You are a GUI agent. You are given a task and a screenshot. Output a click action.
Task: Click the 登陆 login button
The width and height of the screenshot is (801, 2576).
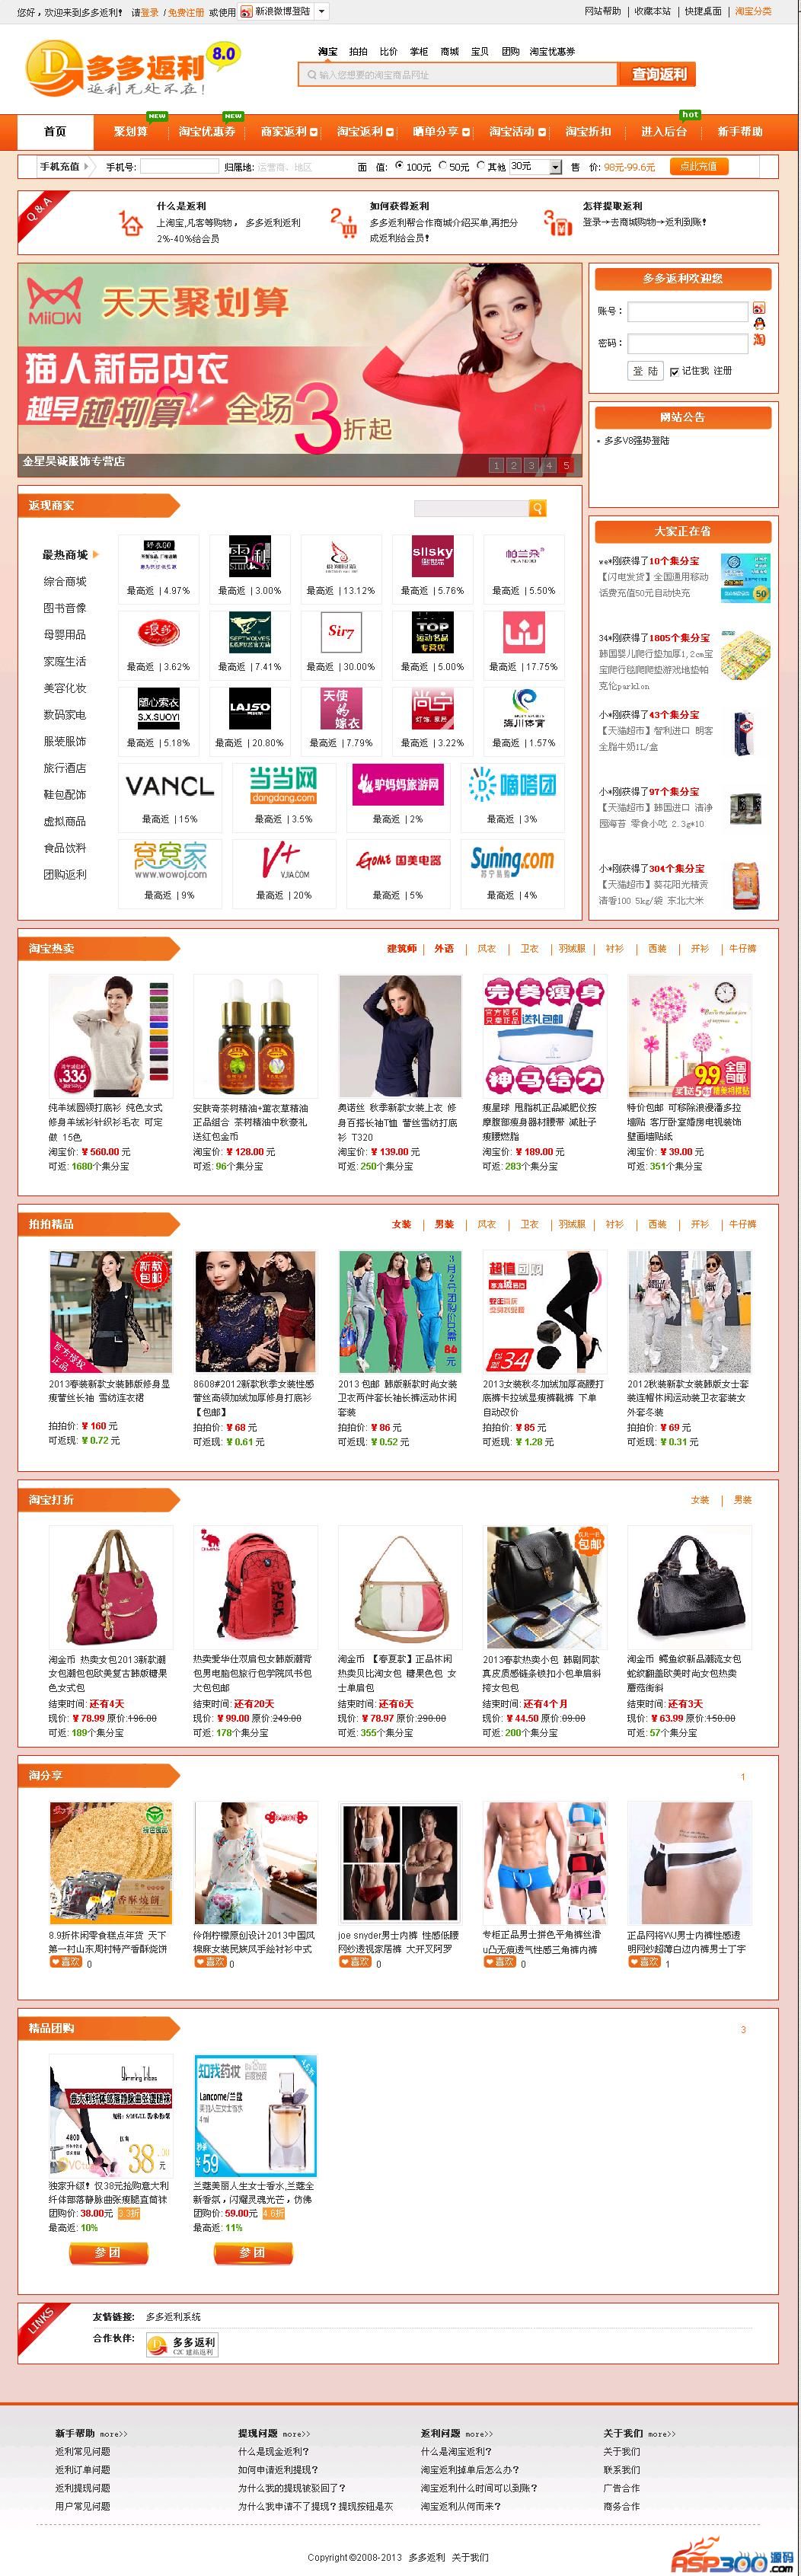pos(645,371)
